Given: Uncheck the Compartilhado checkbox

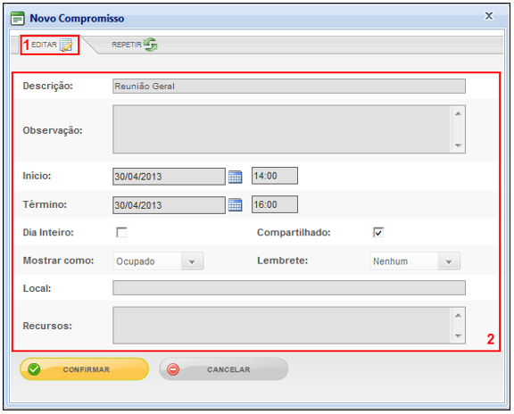Looking at the screenshot, I should 378,232.
